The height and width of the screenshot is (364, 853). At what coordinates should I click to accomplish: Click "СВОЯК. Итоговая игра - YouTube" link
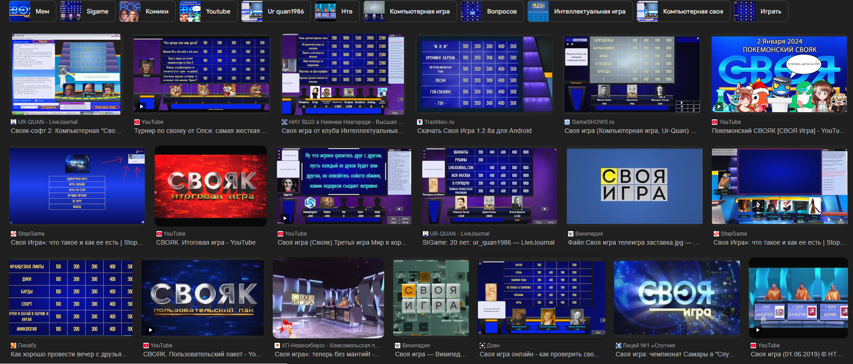point(206,242)
